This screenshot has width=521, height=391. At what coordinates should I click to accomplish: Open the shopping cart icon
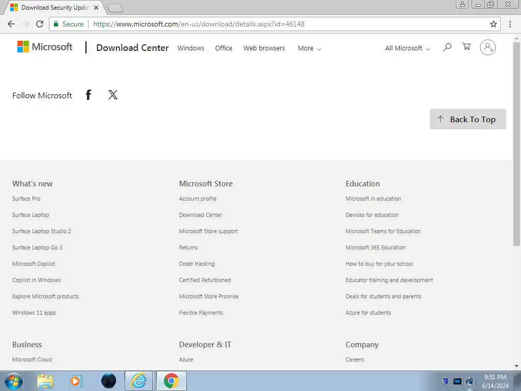coord(467,47)
